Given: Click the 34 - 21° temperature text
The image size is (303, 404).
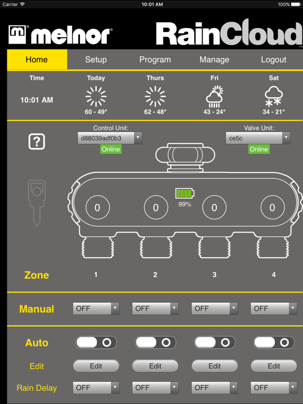Looking at the screenshot, I should [274, 112].
